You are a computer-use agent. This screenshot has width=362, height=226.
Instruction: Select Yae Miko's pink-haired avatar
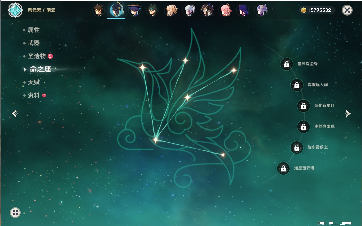(x=225, y=10)
